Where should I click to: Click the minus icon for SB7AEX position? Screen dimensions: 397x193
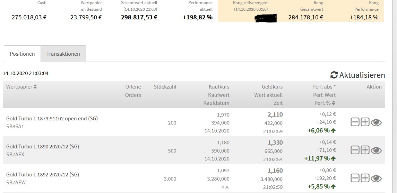coord(355,150)
